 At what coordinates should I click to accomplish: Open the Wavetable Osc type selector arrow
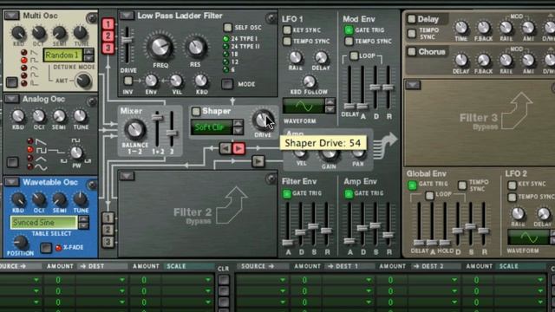pos(11,182)
